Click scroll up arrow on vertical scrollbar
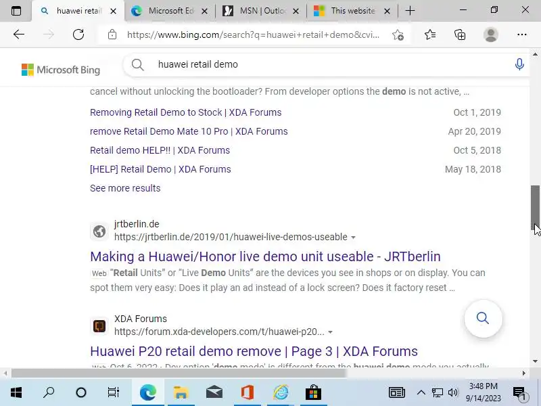This screenshot has width=541, height=406. (535, 54)
